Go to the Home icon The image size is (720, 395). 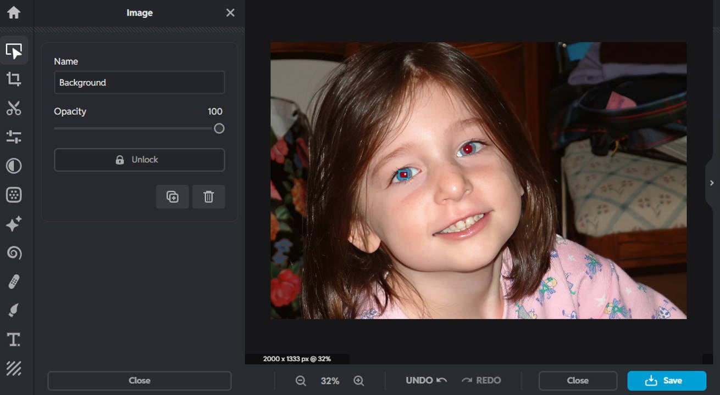tap(14, 13)
